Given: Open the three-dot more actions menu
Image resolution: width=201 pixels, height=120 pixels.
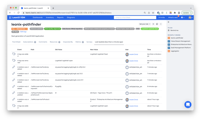Looking at the screenshot, I should (161, 24).
